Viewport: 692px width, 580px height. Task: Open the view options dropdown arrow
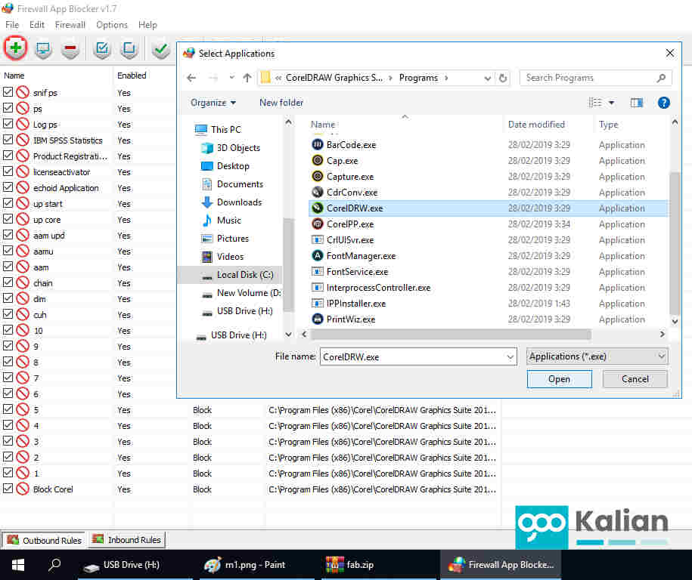coord(612,103)
